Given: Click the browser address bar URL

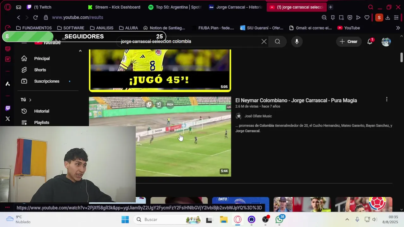Looking at the screenshot, I should (x=78, y=17).
